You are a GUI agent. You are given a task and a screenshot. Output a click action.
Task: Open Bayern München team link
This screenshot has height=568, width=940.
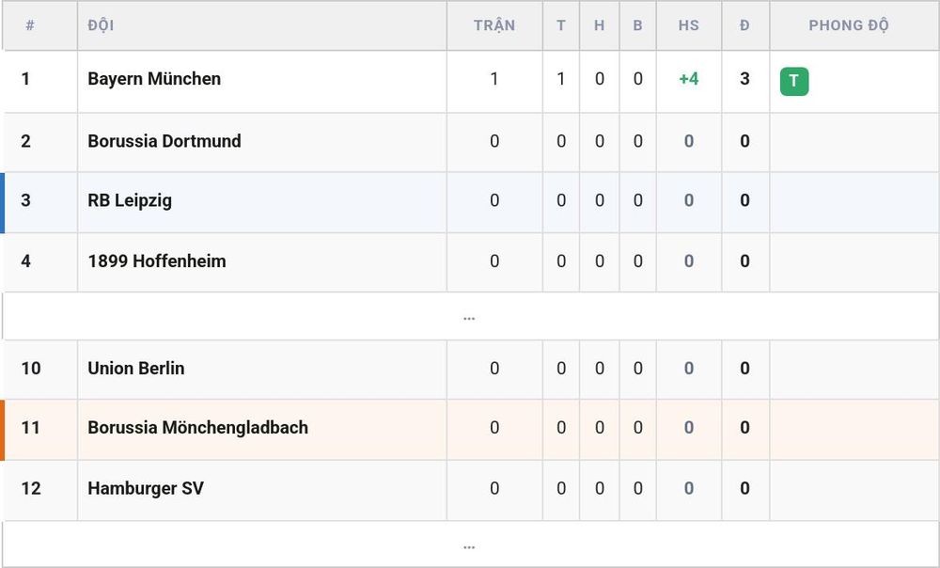154,79
